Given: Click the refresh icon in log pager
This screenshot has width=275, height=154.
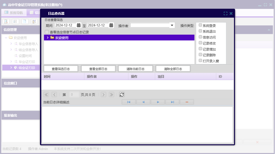Looking at the screenshot, I should pos(122,95).
